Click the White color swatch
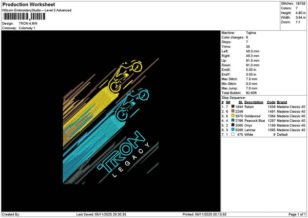This screenshot has height=218, width=308. [x=233, y=134]
